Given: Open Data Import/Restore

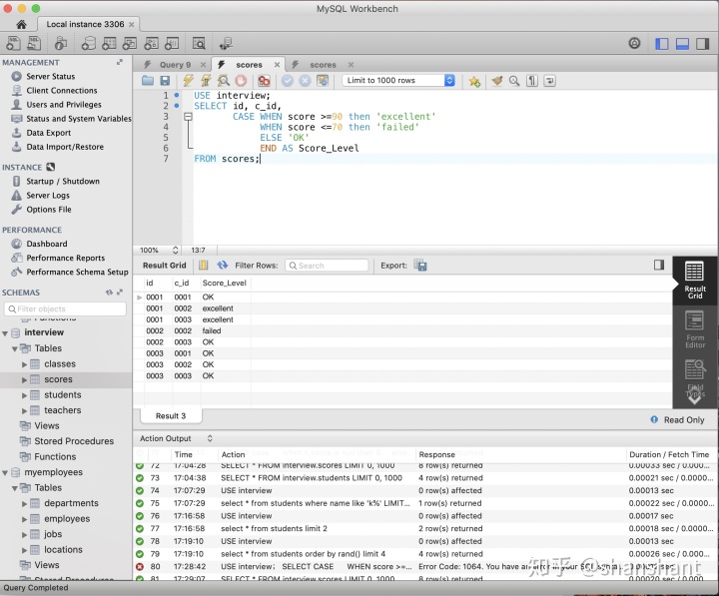Looking at the screenshot, I should tap(65, 147).
